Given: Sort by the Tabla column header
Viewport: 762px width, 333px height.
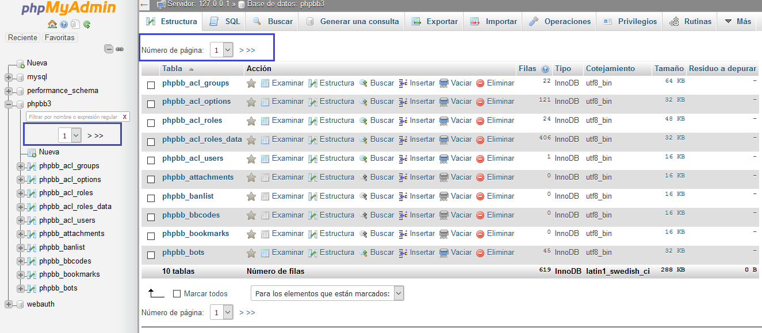Looking at the screenshot, I should click(172, 69).
